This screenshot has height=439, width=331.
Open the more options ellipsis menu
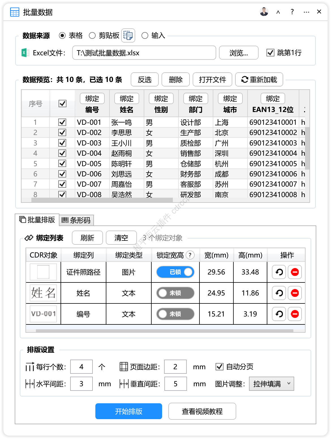(306, 12)
